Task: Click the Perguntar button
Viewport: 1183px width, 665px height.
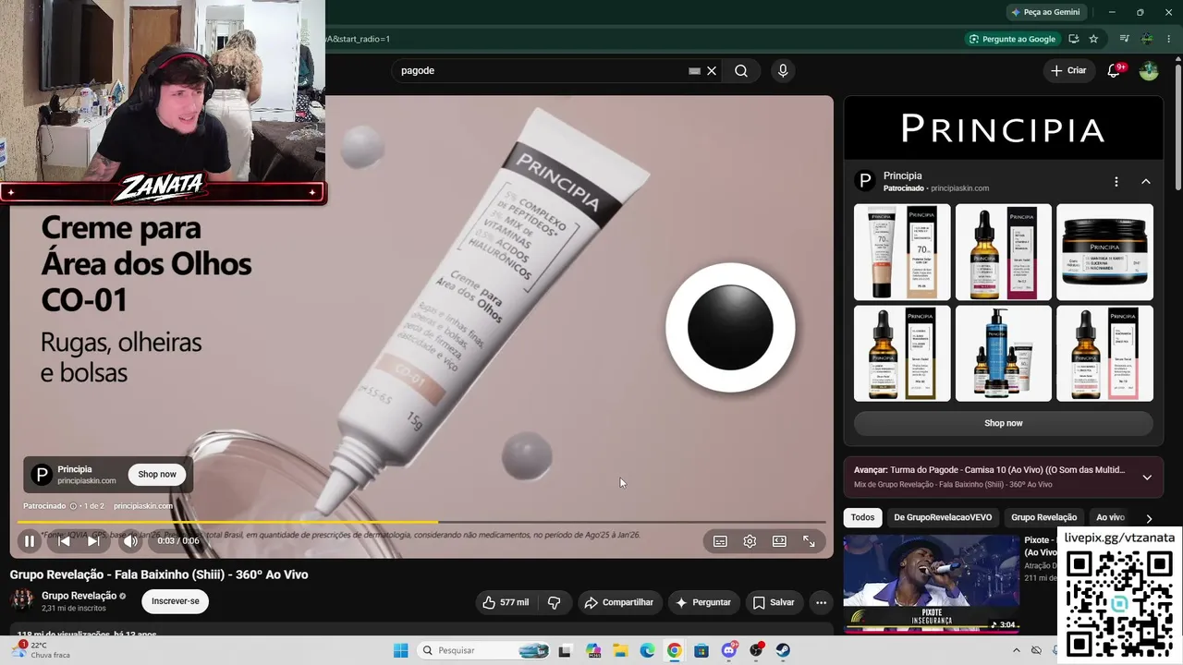Action: (703, 602)
